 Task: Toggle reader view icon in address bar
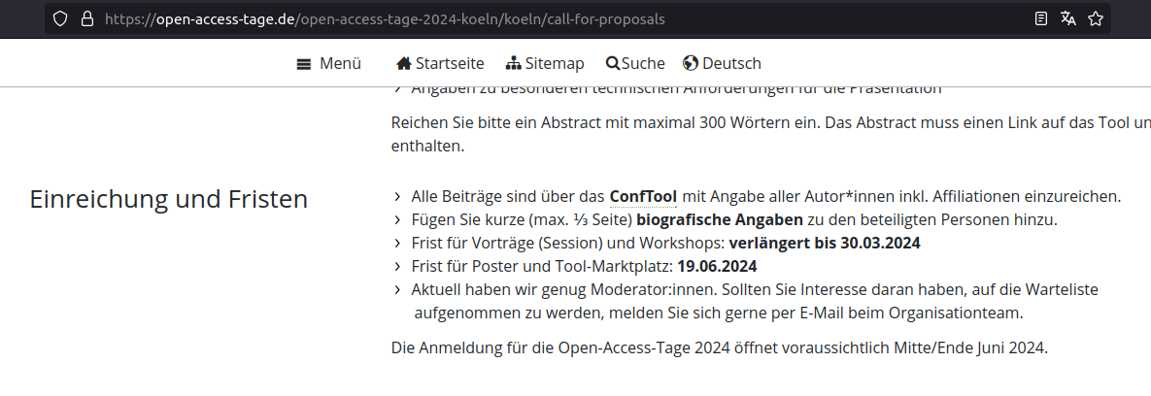pyautogui.click(x=1041, y=19)
